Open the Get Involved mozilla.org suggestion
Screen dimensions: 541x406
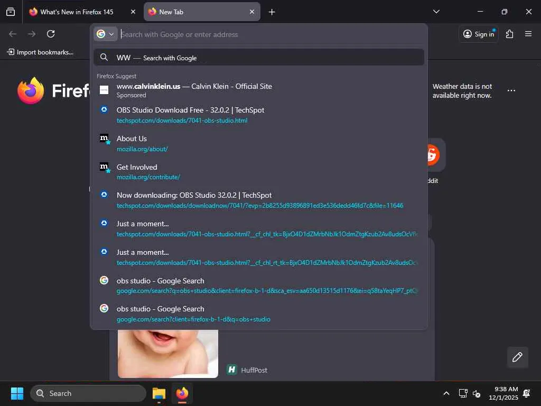259,172
